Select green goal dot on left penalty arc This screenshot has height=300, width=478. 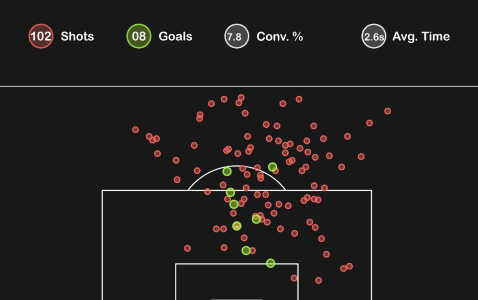click(227, 171)
